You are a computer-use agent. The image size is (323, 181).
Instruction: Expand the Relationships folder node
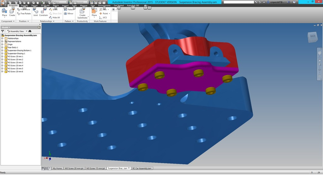pos(2,38)
